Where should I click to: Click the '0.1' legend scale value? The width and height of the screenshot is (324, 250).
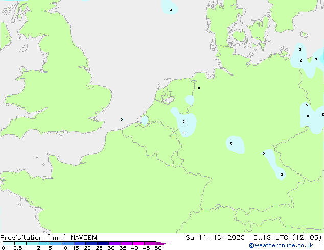(6, 248)
